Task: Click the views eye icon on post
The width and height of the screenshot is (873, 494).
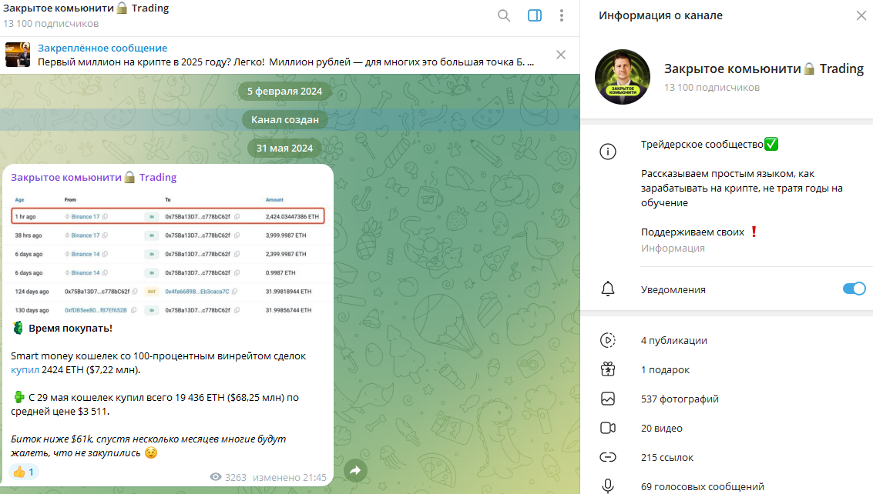Action: tap(216, 477)
